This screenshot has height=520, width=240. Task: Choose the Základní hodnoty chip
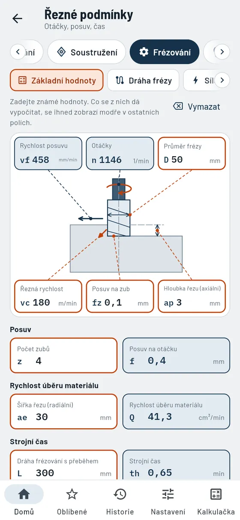(x=57, y=80)
